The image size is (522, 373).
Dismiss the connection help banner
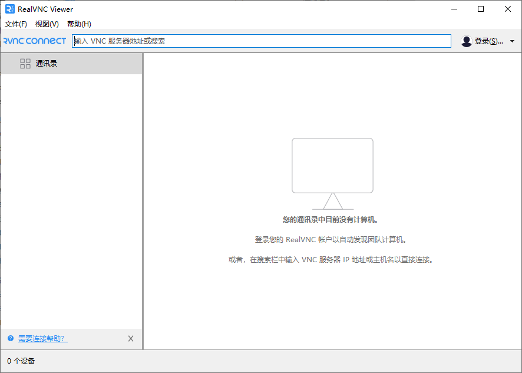131,339
